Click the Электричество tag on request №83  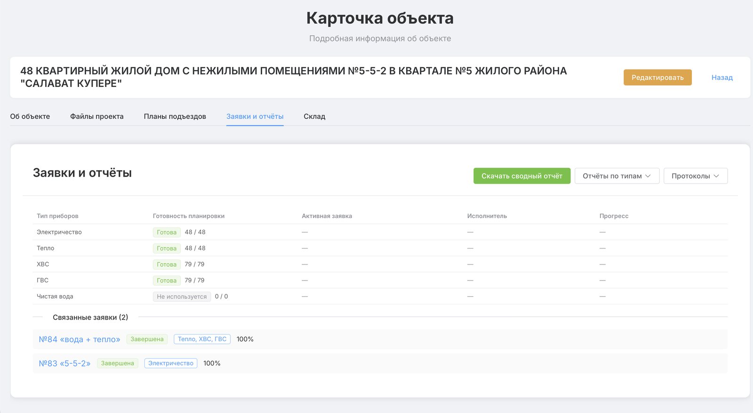(171, 363)
